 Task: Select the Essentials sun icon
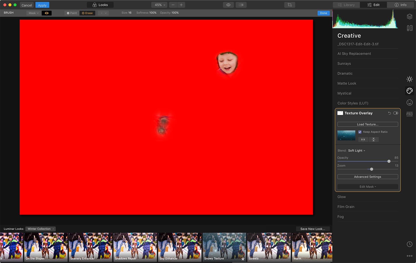409,79
